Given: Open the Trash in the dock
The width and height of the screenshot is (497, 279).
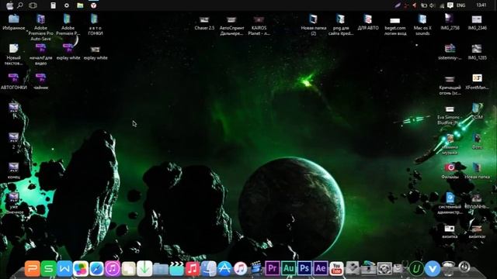Looking at the screenshot, I should [x=448, y=268].
